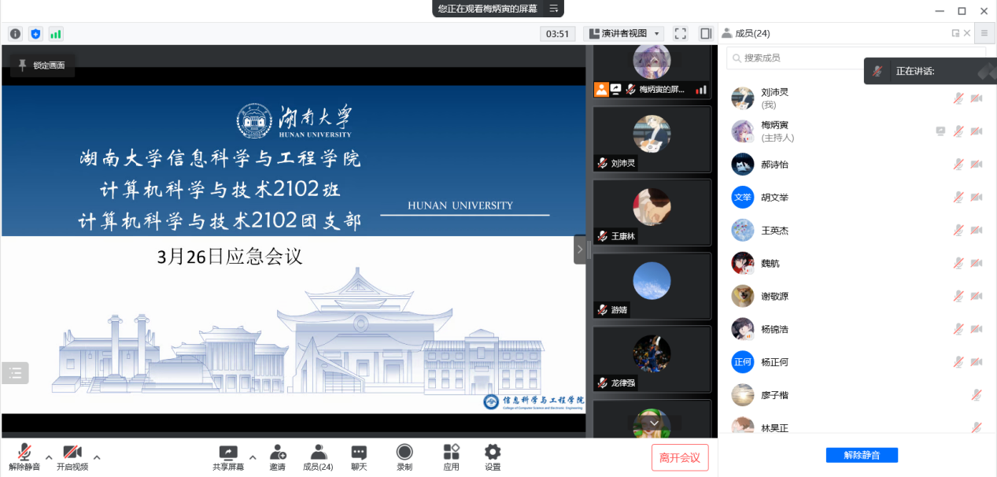Click member name 林昊正
Image resolution: width=997 pixels, height=477 pixels.
coord(774,428)
